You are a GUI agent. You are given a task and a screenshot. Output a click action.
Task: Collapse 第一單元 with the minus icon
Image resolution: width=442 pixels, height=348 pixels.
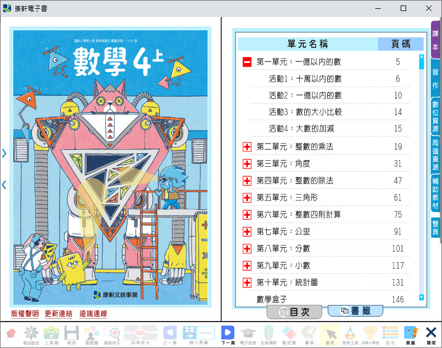point(247,62)
